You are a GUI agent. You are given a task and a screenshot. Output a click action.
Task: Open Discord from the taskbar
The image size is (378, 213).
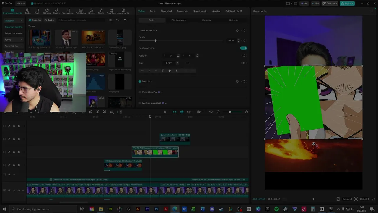point(212,209)
